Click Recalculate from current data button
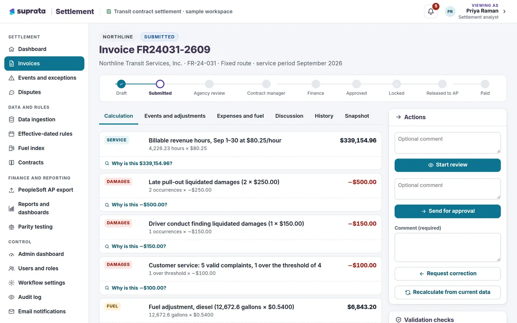This screenshot has width=517, height=323. pos(448,292)
